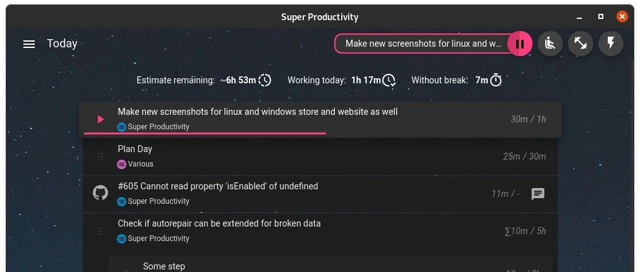The width and height of the screenshot is (640, 272).
Task: Click the working today clock icon
Action: (x=389, y=80)
